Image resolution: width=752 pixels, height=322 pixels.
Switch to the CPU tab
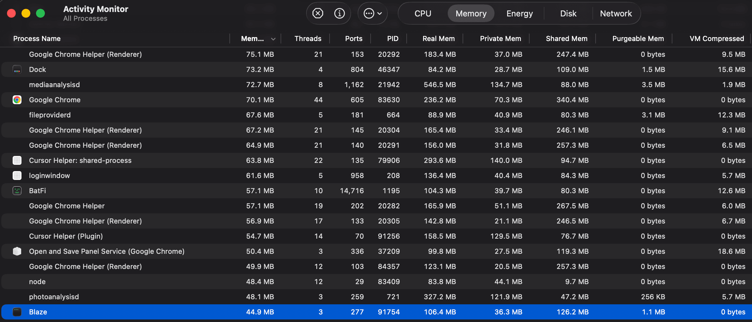click(423, 13)
